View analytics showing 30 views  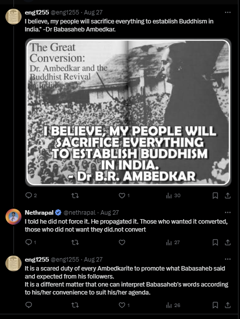[x=173, y=196]
